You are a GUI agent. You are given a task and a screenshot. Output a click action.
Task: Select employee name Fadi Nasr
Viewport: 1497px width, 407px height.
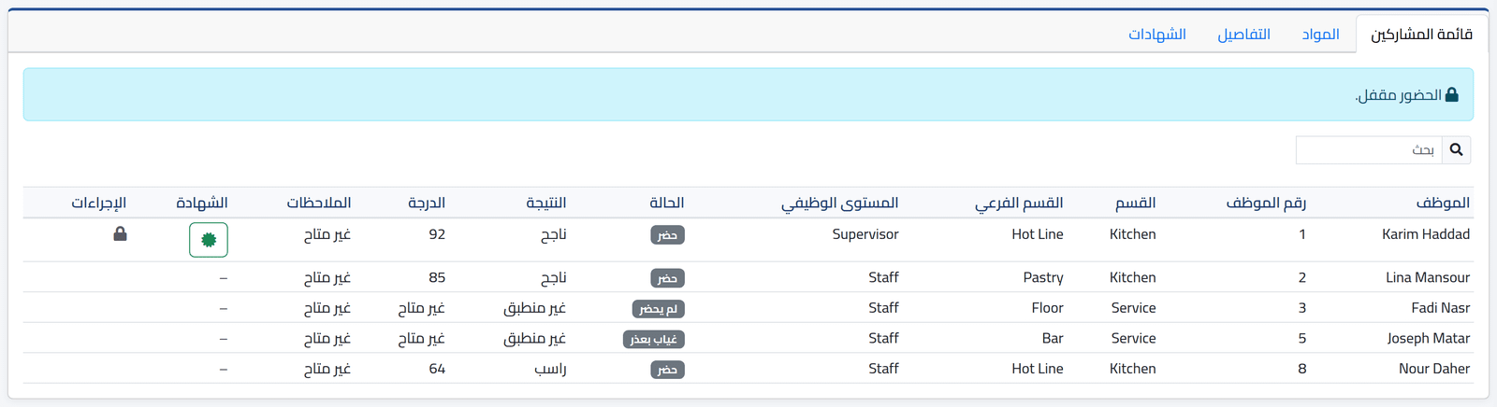[x=1440, y=307]
